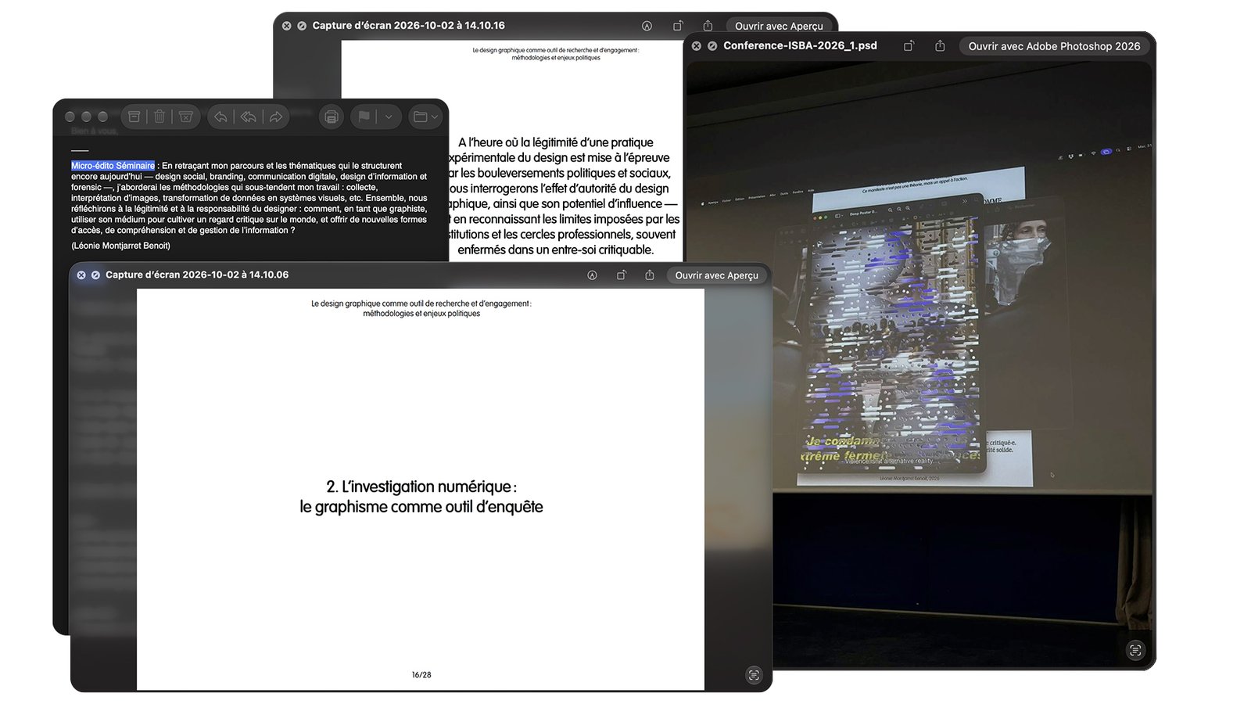Image resolution: width=1251 pixels, height=704 pixels.
Task: Reply all to the email
Action: point(249,117)
